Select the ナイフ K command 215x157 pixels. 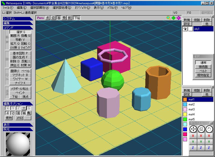pos(20,83)
